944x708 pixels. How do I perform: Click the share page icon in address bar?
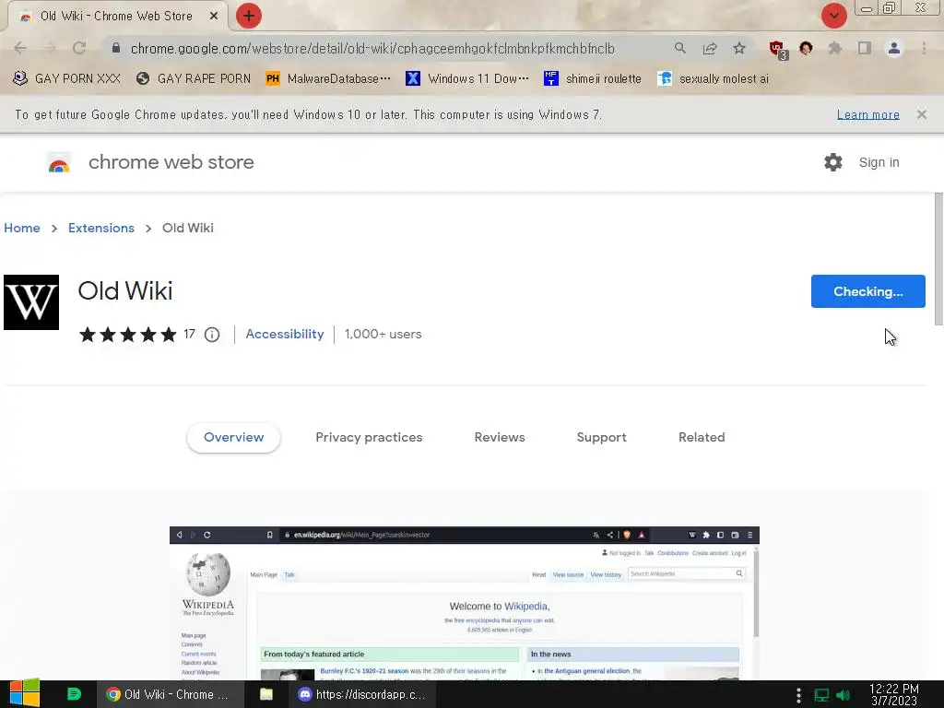click(x=710, y=48)
